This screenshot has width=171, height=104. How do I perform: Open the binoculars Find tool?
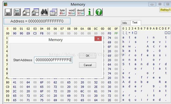pyautogui.click(x=44, y=12)
